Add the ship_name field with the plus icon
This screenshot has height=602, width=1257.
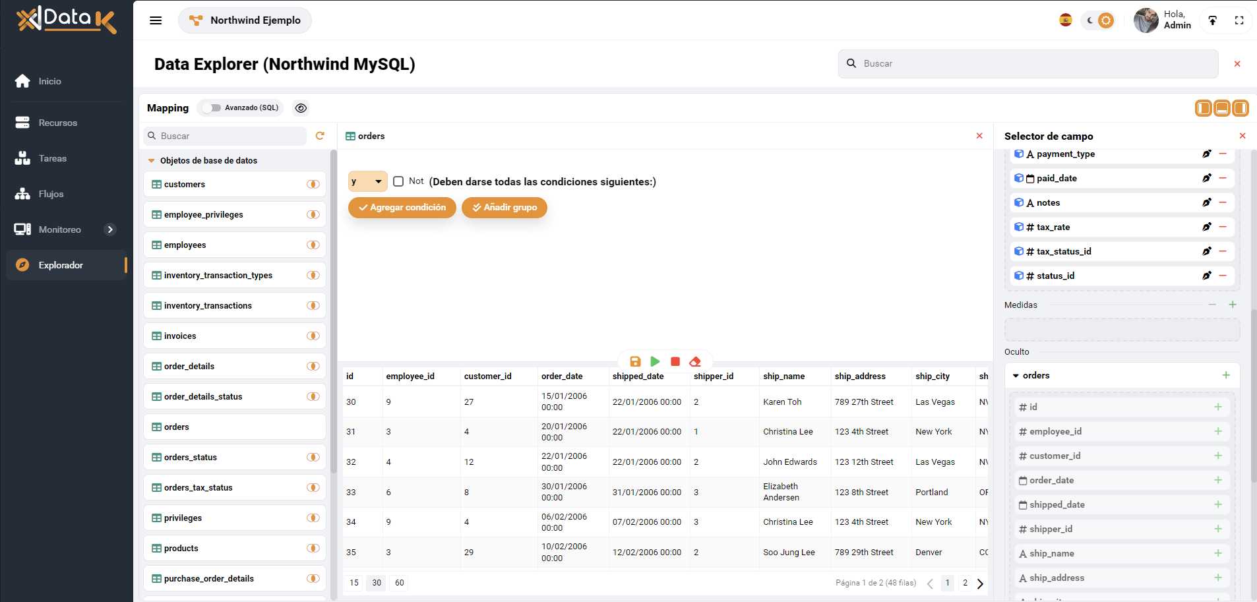[x=1217, y=553]
